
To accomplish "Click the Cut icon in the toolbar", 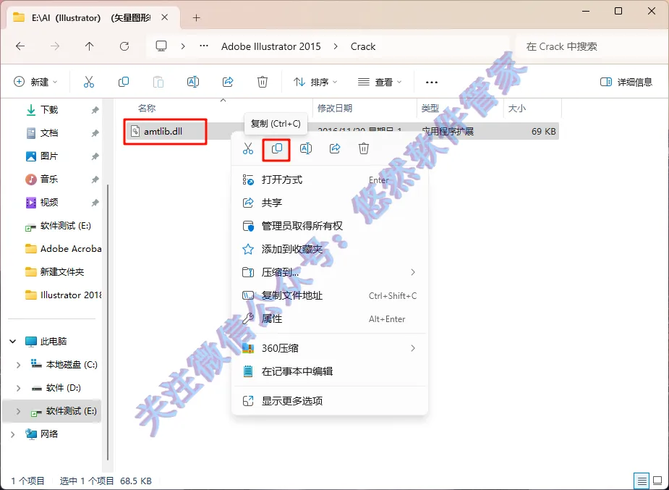I will point(89,82).
